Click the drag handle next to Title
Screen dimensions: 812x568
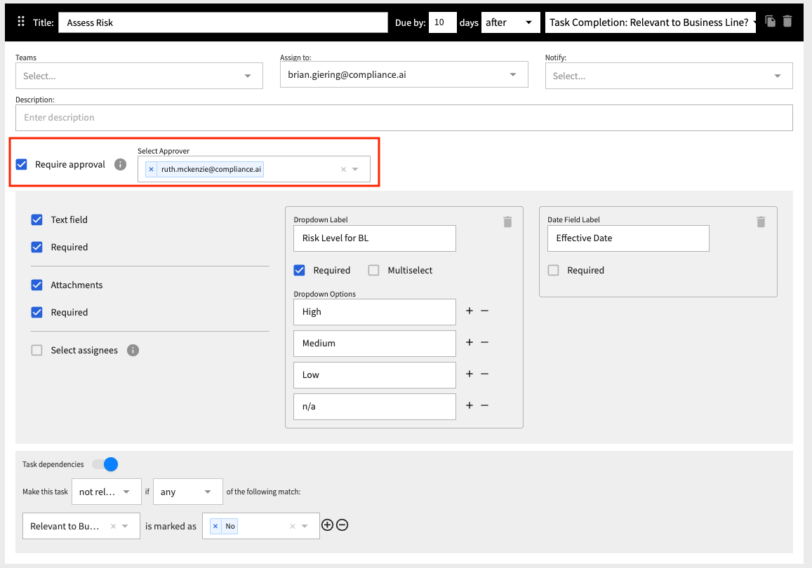click(20, 22)
